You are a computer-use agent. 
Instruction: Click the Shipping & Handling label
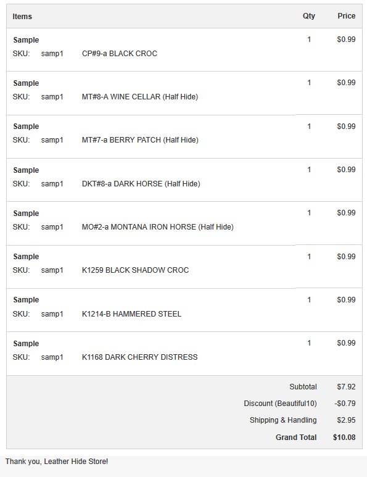click(x=283, y=420)
